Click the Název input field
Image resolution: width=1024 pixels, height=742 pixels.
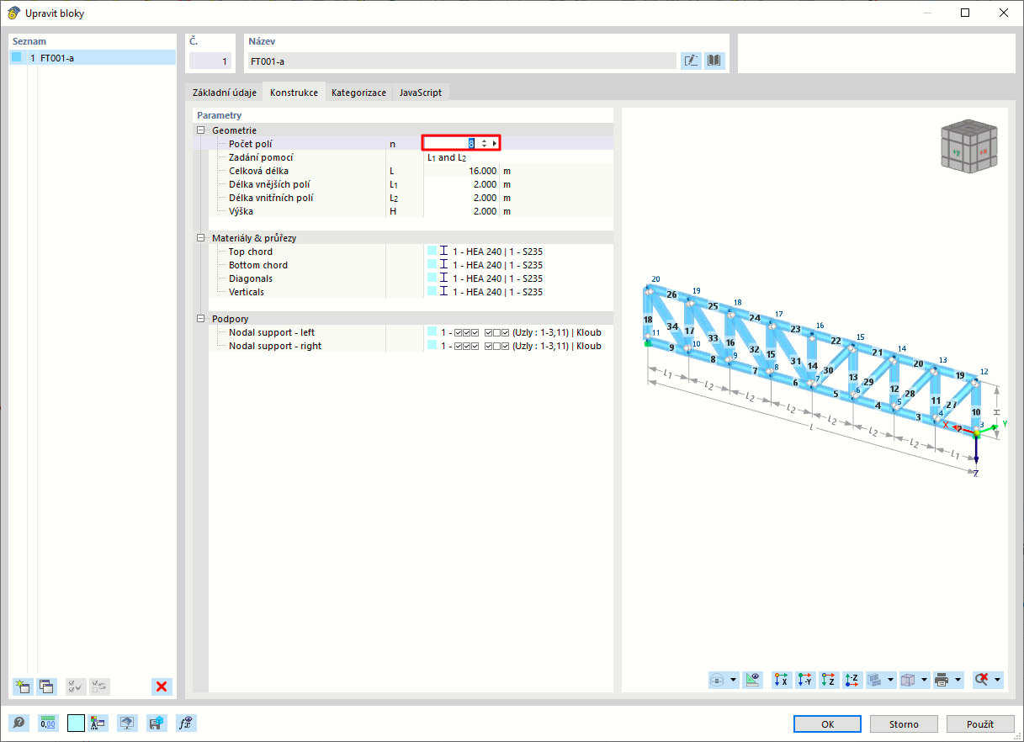tap(461, 61)
